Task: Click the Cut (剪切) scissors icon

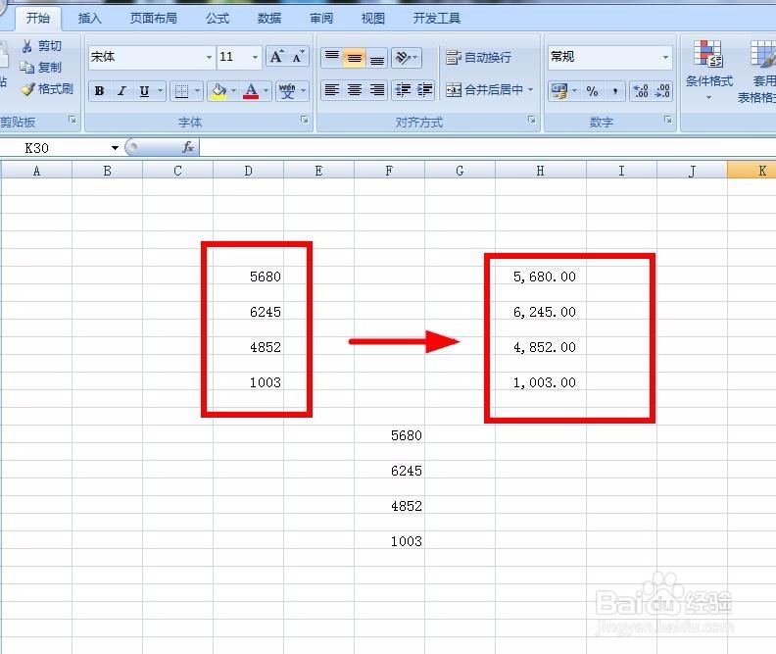Action: pos(27,46)
